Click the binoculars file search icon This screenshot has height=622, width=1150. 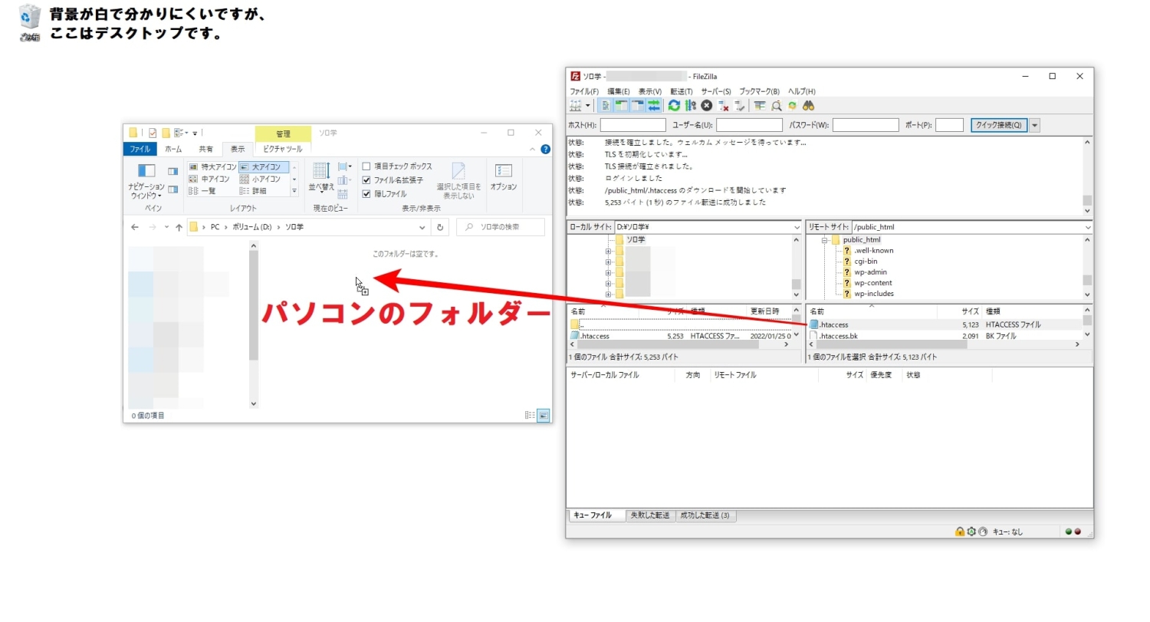[808, 106]
